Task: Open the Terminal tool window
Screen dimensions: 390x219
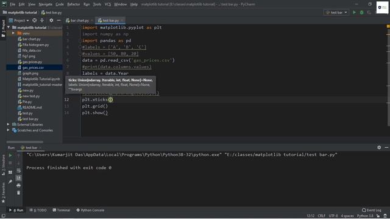Action: (x=62, y=210)
